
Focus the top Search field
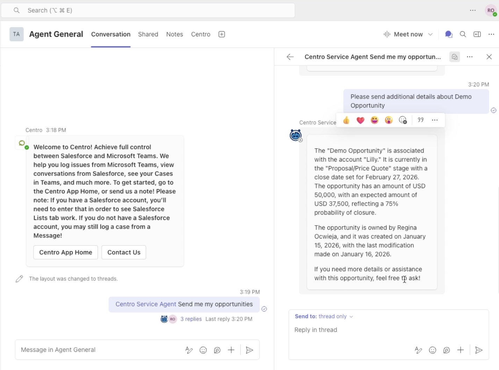tap(148, 10)
